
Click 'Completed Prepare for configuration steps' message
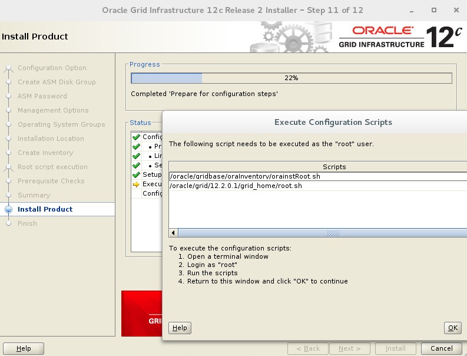click(x=204, y=94)
